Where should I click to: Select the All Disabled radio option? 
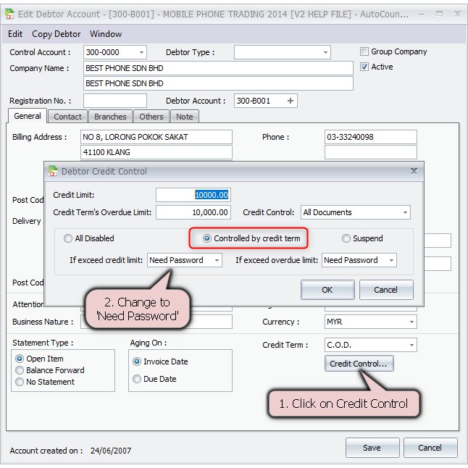pos(69,238)
